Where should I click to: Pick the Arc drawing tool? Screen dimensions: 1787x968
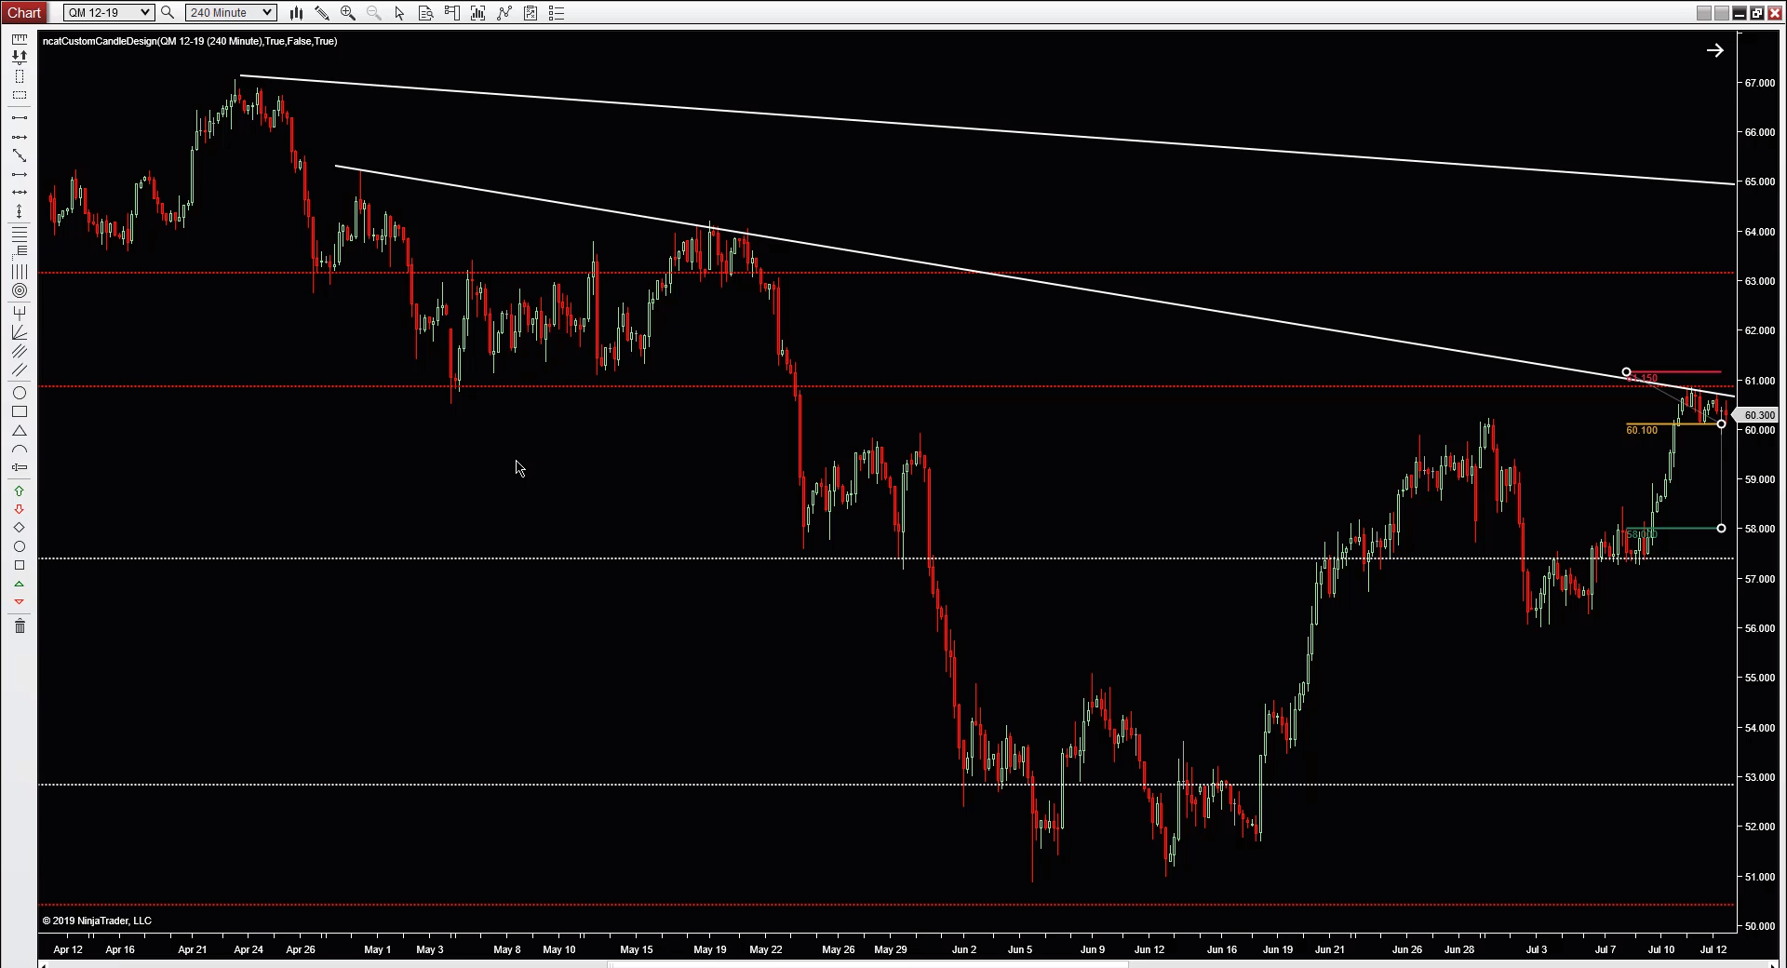click(x=19, y=450)
